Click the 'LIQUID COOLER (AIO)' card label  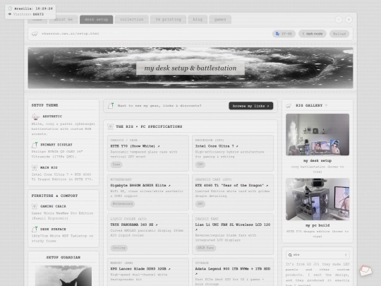coord(128,219)
